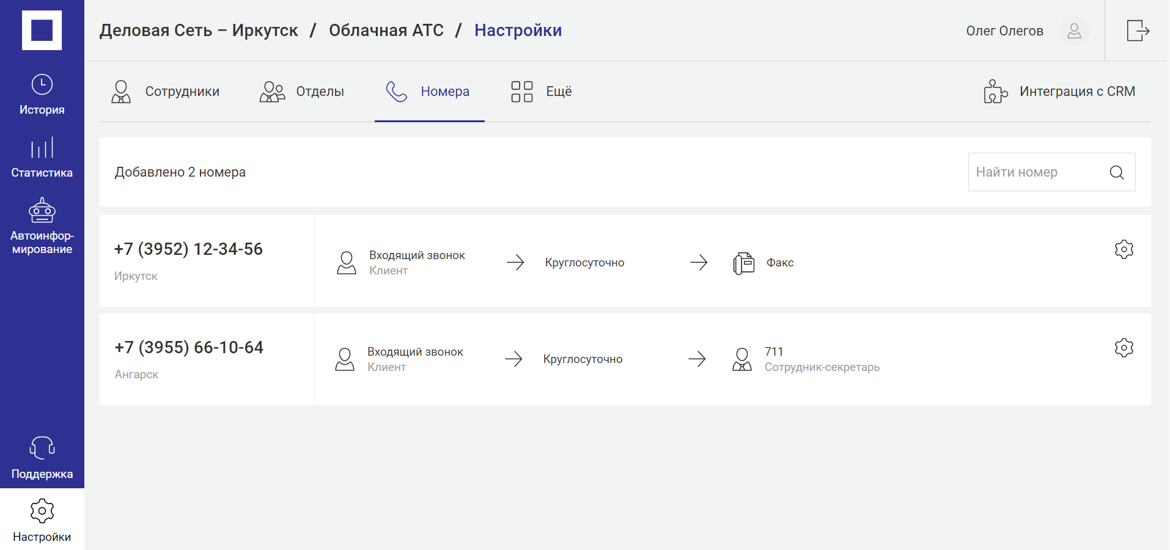This screenshot has width=1170, height=550.
Task: Switch to the Отделы tab
Action: [x=302, y=92]
